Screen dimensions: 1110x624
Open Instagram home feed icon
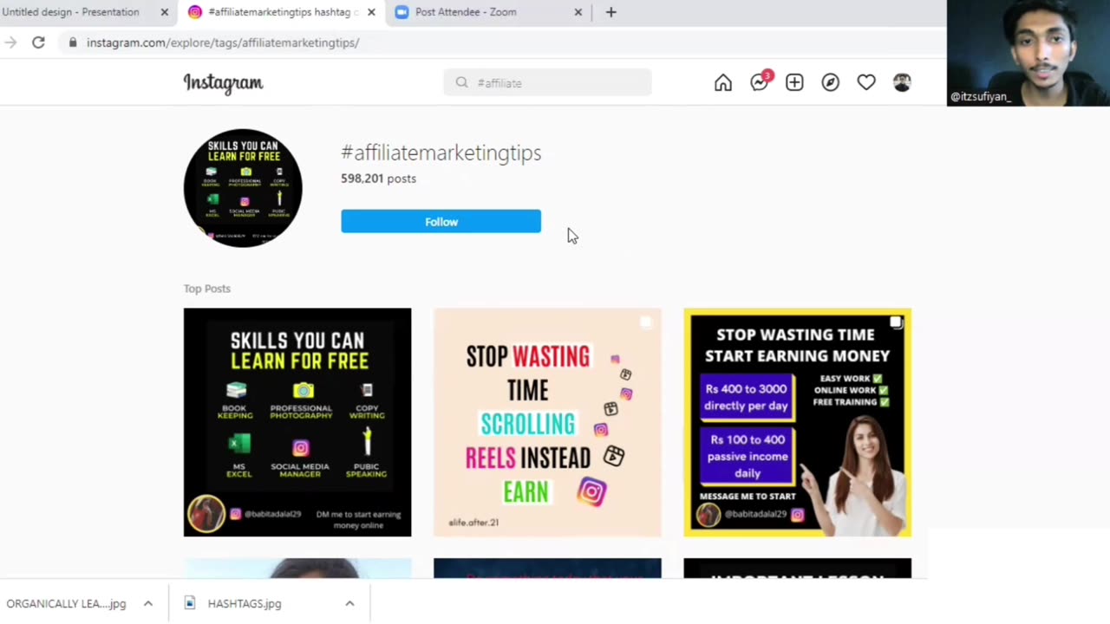click(722, 82)
